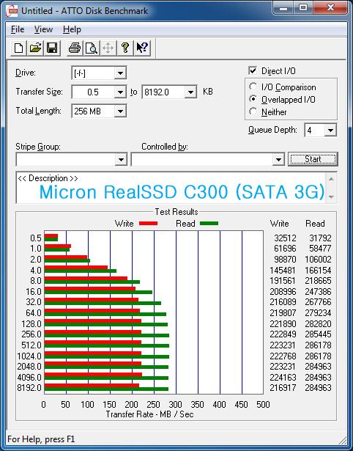353x451 pixels.
Task: Click the 0.5 transfer size row label
Action: click(x=36, y=238)
